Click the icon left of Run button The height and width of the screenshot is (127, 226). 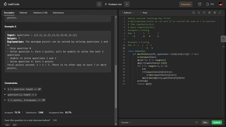tap(196, 122)
